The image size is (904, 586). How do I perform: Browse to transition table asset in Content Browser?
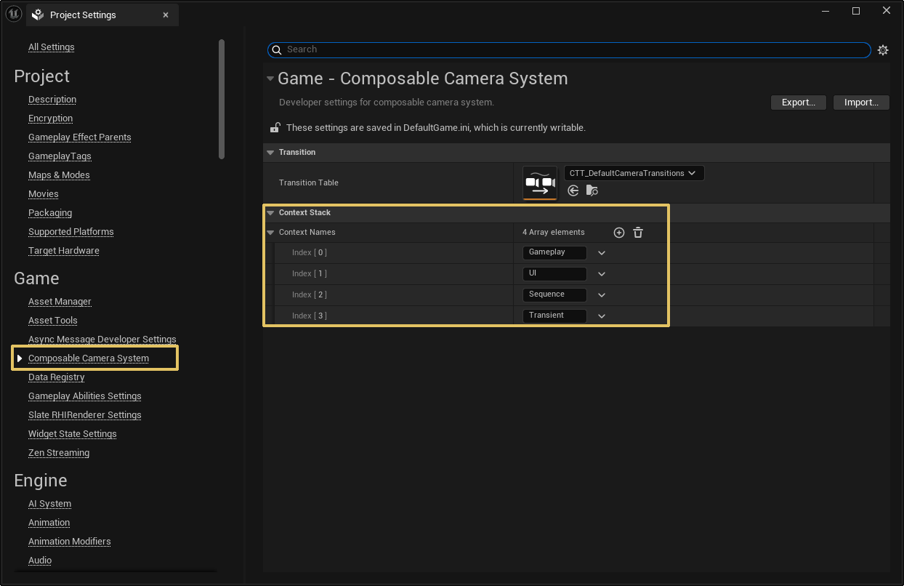point(592,190)
